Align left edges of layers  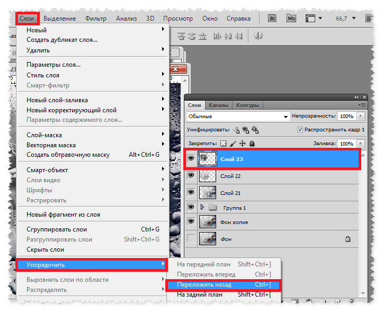coord(217,37)
